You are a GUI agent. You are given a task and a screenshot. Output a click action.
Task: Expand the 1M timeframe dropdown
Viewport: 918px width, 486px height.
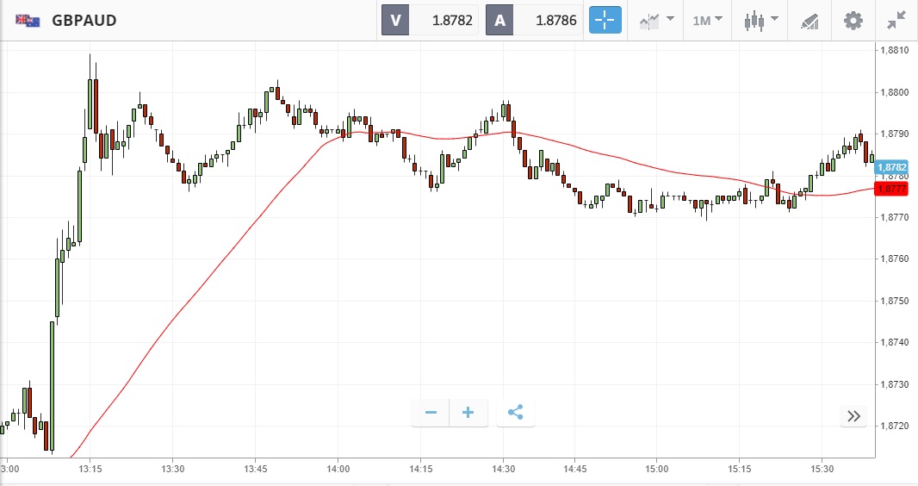(x=707, y=20)
